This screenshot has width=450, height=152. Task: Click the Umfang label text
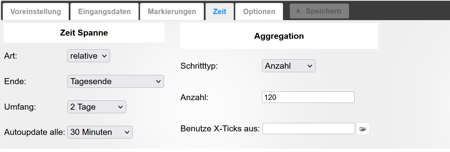[20, 107]
